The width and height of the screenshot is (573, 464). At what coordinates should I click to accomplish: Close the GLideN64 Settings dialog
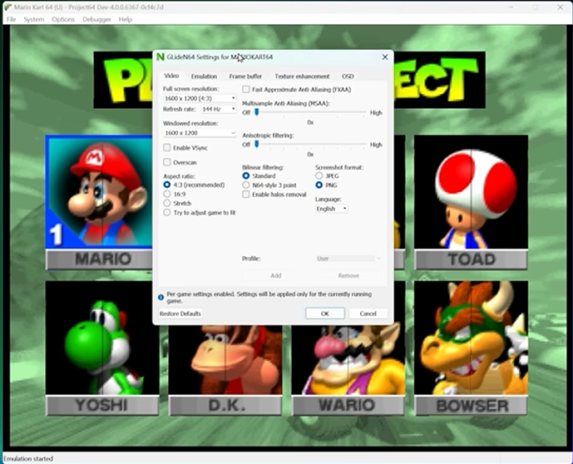(x=385, y=57)
